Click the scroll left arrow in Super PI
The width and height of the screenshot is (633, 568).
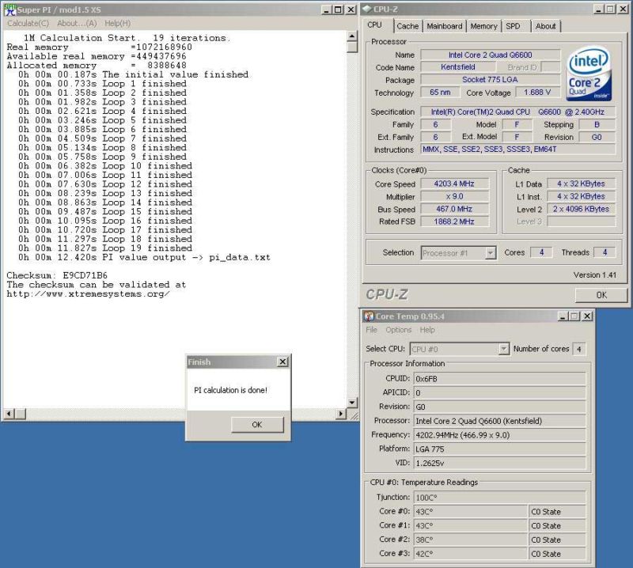9,414
